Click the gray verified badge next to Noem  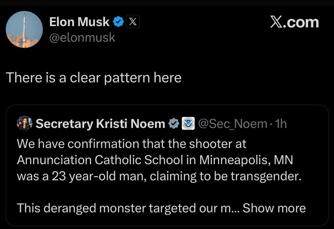[174, 124]
